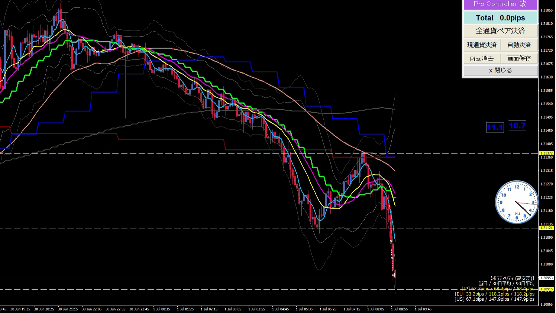Click the 1 Jul 04:45 time label
556x313 pixels.
280,309
